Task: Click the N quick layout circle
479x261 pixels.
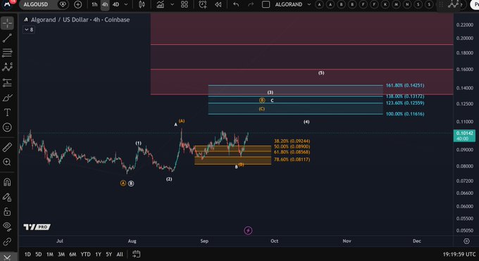Action: coord(407,5)
